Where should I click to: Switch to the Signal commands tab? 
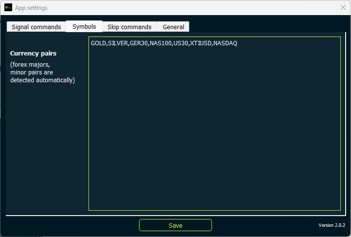(x=36, y=27)
